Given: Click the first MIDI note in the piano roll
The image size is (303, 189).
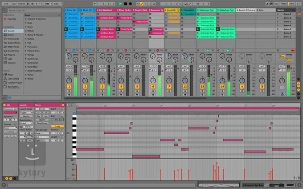Looking at the screenshot, I should tap(90, 149).
